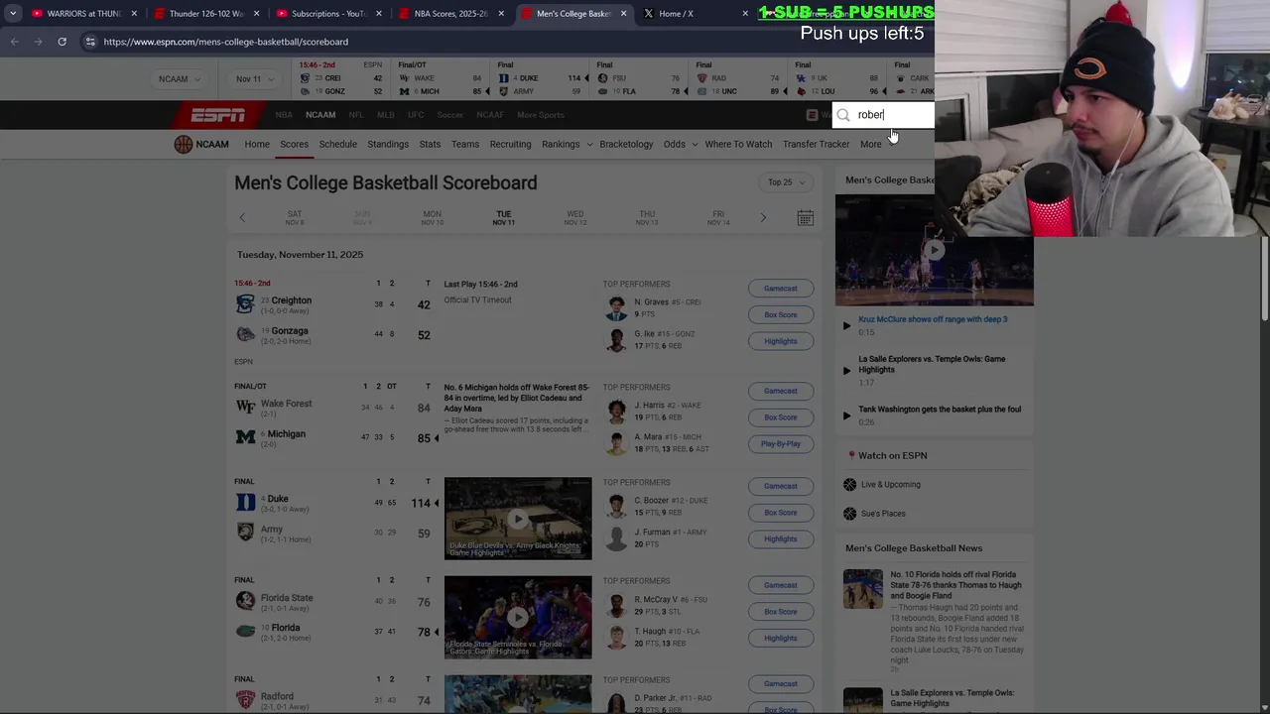Image resolution: width=1270 pixels, height=714 pixels.
Task: Open Gamecast for Florida State-Florida
Action: coord(781,585)
